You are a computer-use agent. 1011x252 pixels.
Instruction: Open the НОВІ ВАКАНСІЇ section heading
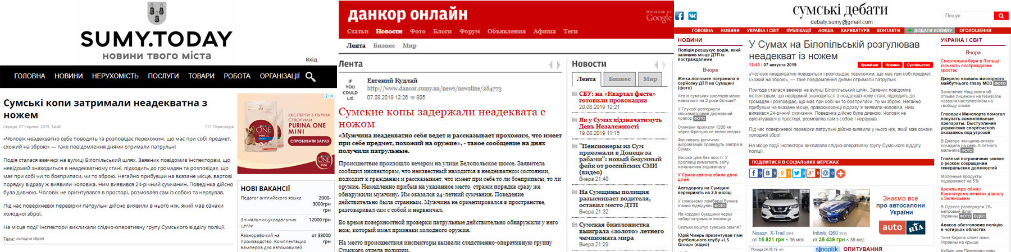266,189
